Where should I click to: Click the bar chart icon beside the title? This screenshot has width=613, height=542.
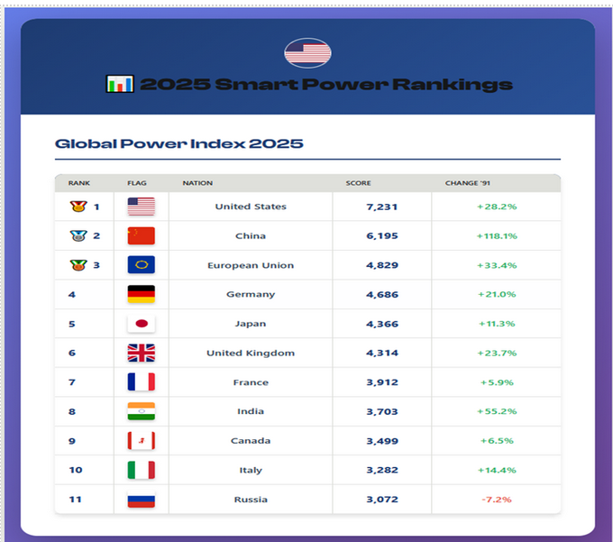pyautogui.click(x=119, y=85)
